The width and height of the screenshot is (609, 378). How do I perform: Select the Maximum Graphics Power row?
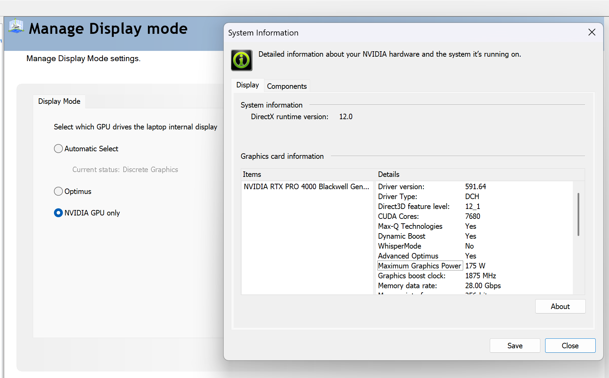tap(419, 266)
